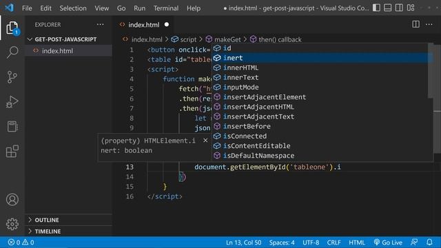Select the 'insertAdjacentElement' suggestion
This screenshot has width=441, height=248.
[320, 97]
